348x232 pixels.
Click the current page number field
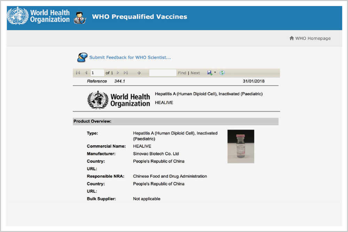(x=97, y=73)
